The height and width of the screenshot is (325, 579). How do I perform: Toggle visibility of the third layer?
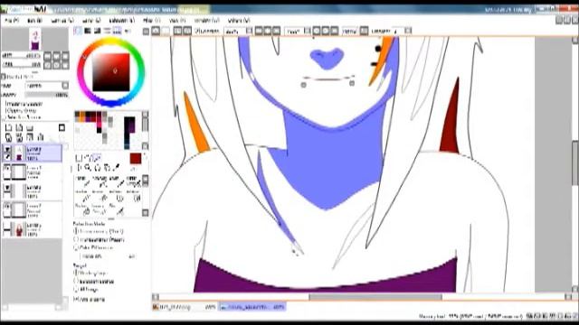point(7,188)
